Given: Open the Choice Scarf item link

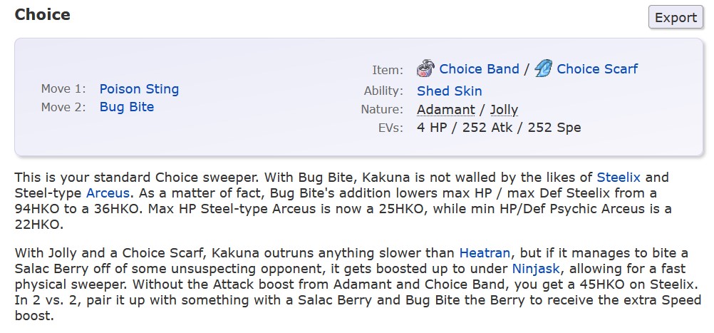Looking at the screenshot, I should 597,68.
